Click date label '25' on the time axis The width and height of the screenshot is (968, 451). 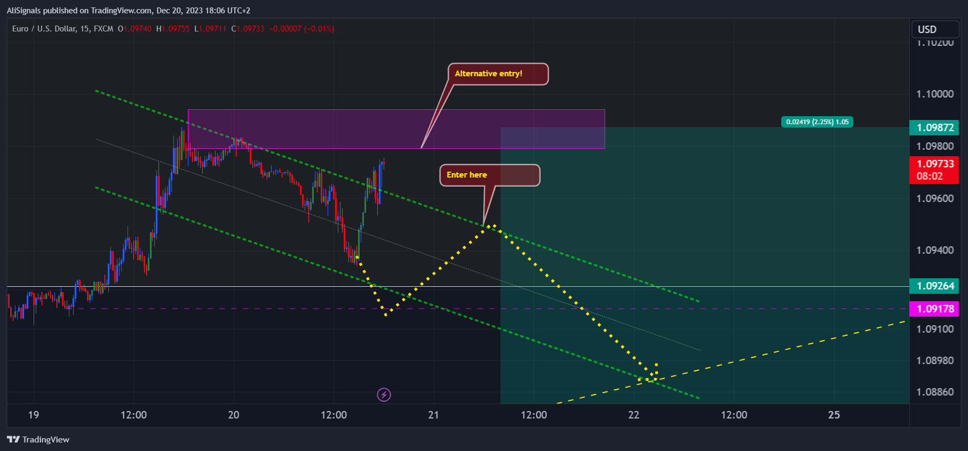834,415
